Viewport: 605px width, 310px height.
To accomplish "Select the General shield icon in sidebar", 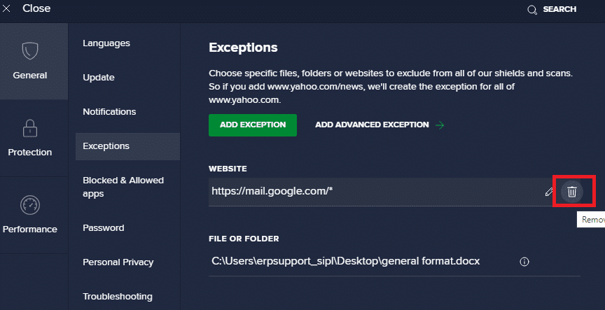I will tap(30, 52).
